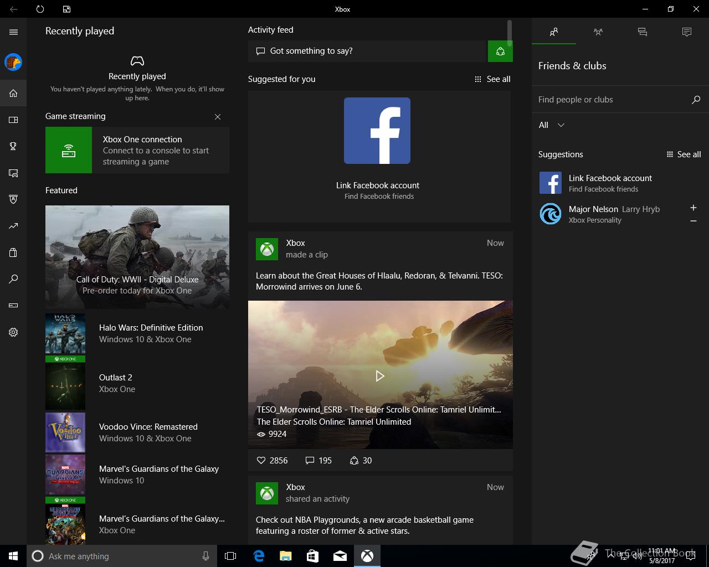The height and width of the screenshot is (567, 709).
Task: Open Mail app from taskbar
Action: [340, 556]
